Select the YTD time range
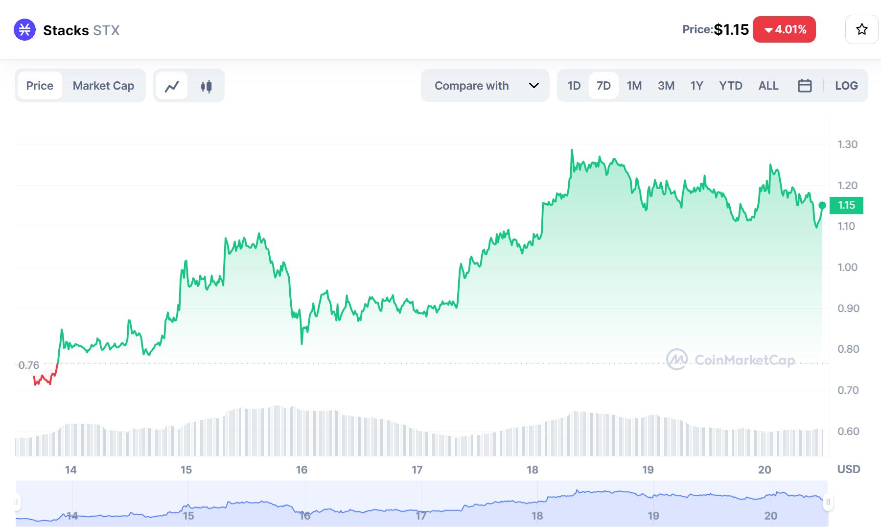881x529 pixels. click(x=730, y=86)
